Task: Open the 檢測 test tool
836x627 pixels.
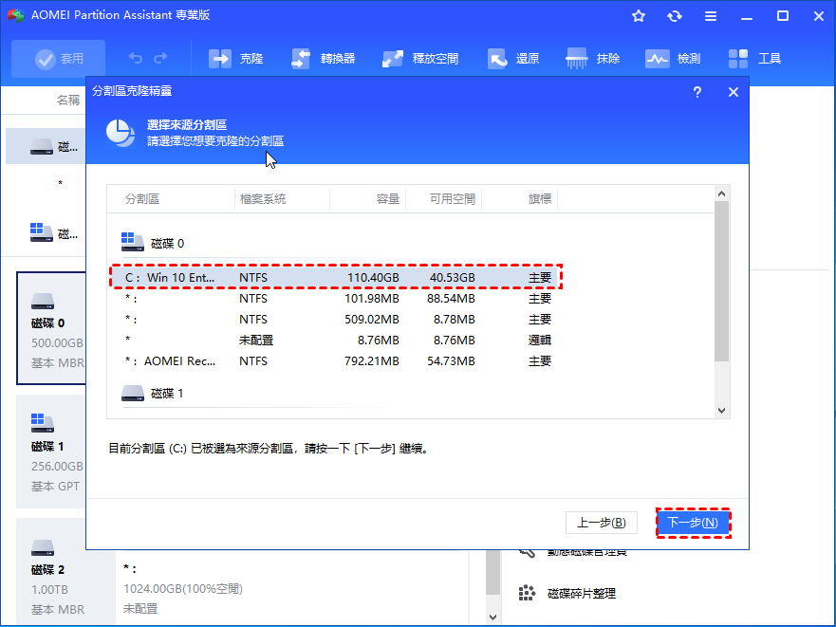Action: coord(673,59)
